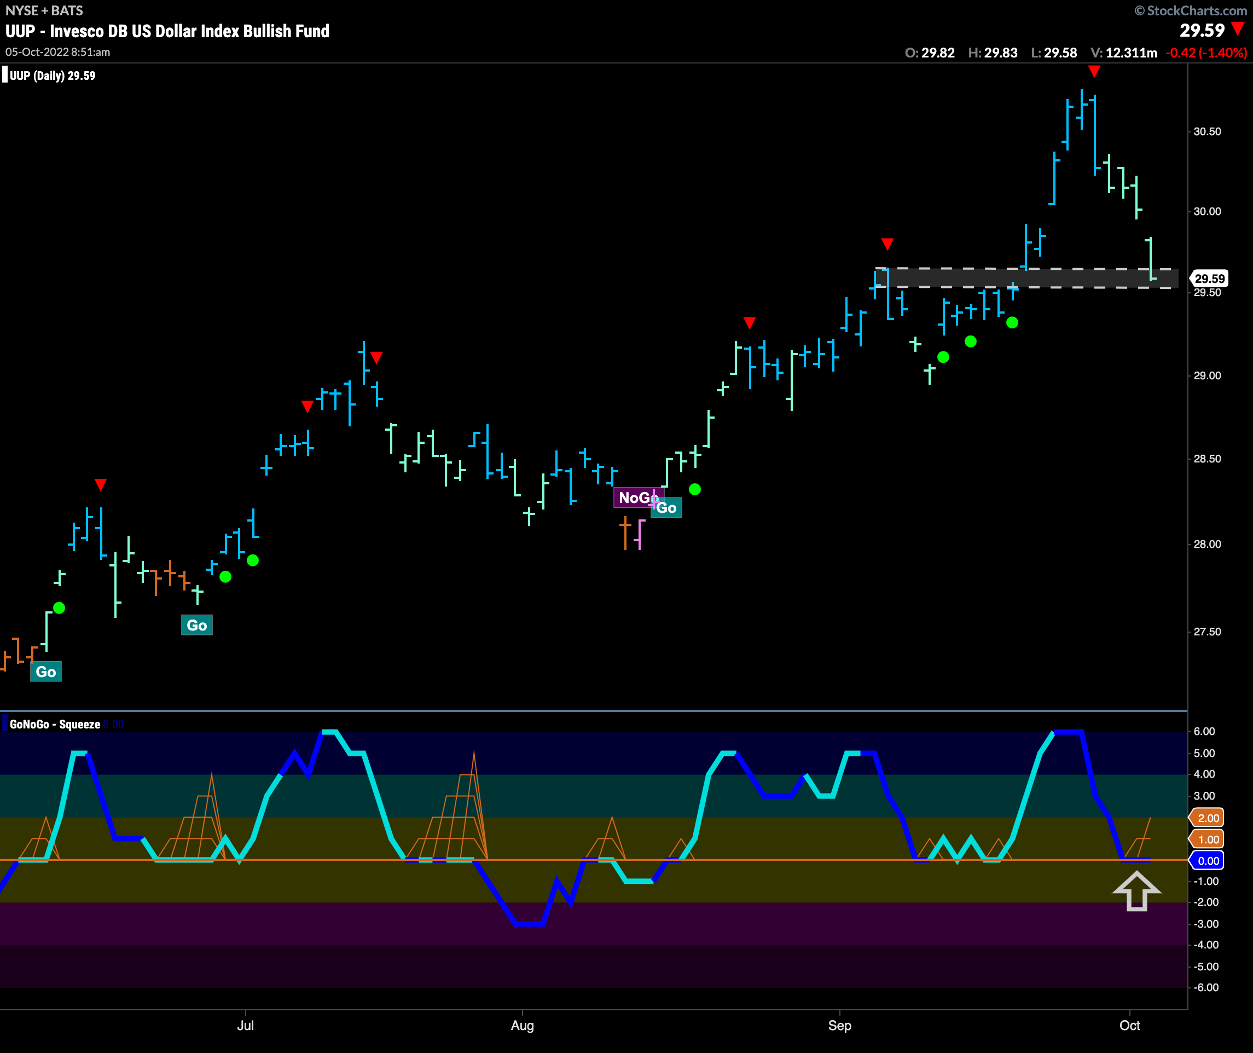Click the orange 2.00 oscillator value tag
Screen dimensions: 1253x1053
(x=1208, y=818)
